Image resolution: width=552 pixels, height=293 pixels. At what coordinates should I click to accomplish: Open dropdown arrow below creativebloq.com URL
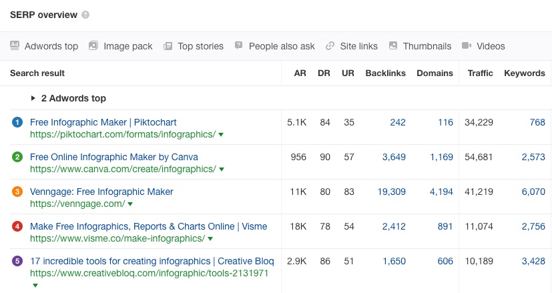click(35, 285)
